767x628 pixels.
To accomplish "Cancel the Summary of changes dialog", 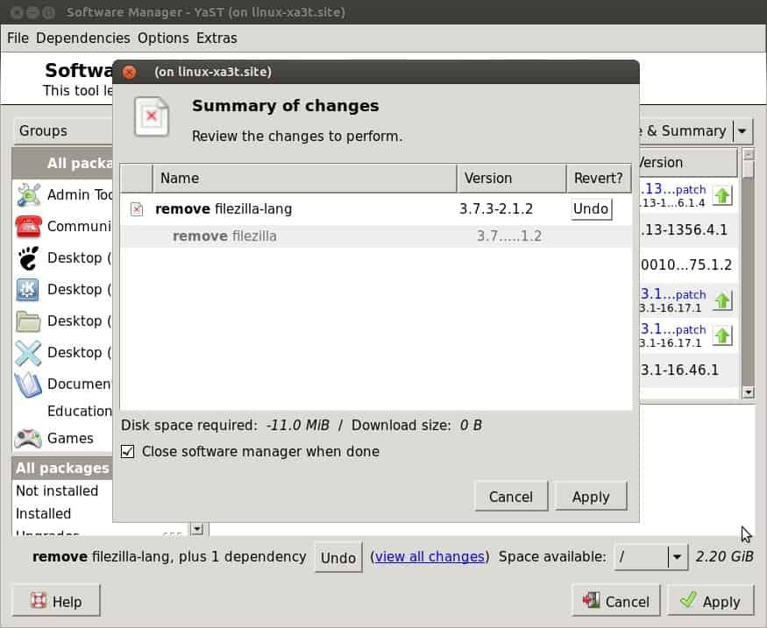I will click(511, 497).
